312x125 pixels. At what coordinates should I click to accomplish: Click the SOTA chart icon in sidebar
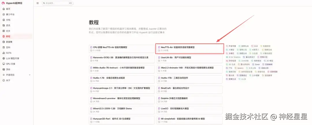pos(3,53)
